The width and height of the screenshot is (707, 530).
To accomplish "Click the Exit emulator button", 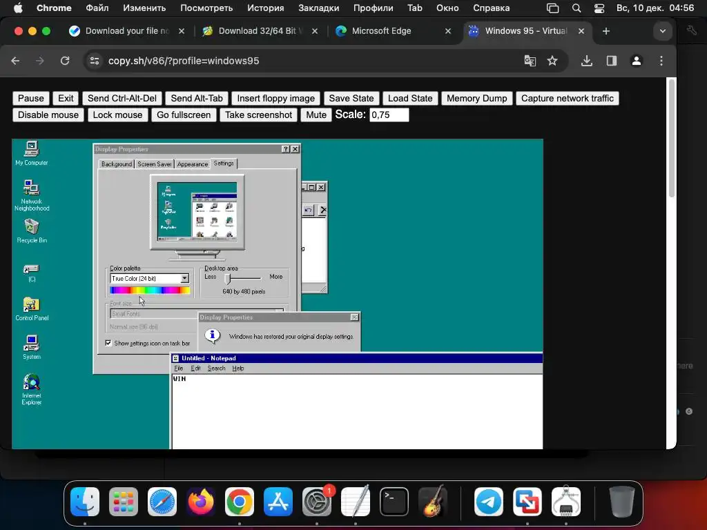I will (x=66, y=98).
